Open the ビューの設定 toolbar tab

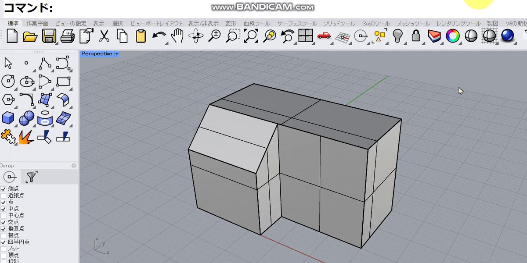tap(71, 23)
